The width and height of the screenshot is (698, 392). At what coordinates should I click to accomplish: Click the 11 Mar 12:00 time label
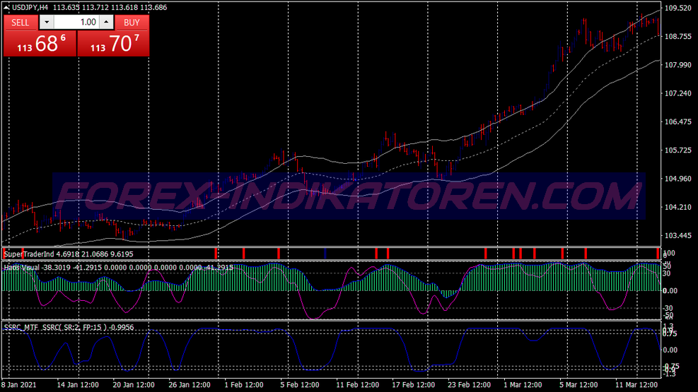[x=636, y=385]
